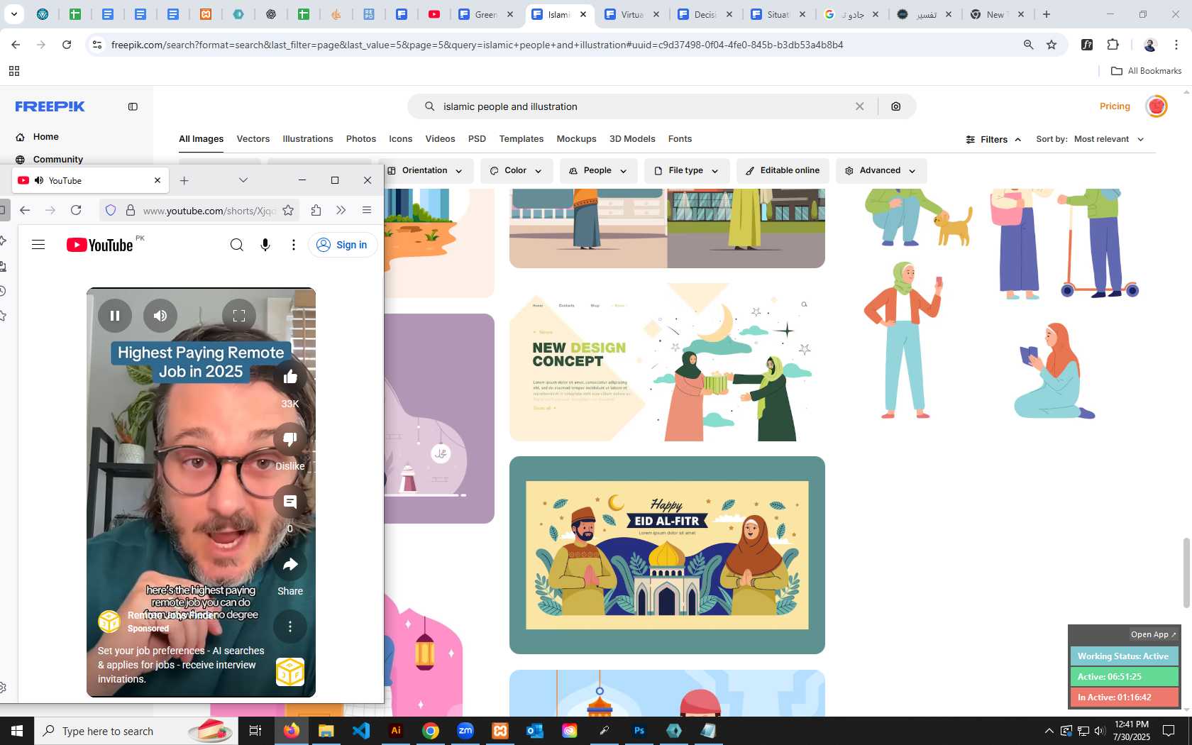Open Chrome extensions puzzle icon
Image resolution: width=1192 pixels, height=745 pixels.
1113,45
